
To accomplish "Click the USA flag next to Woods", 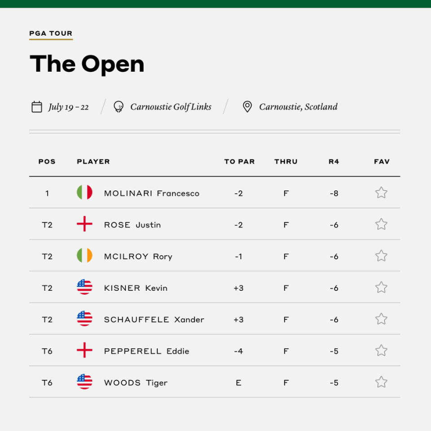I will click(85, 382).
